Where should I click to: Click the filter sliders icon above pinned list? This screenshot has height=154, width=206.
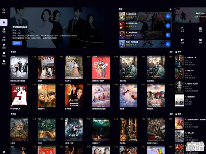170,9
